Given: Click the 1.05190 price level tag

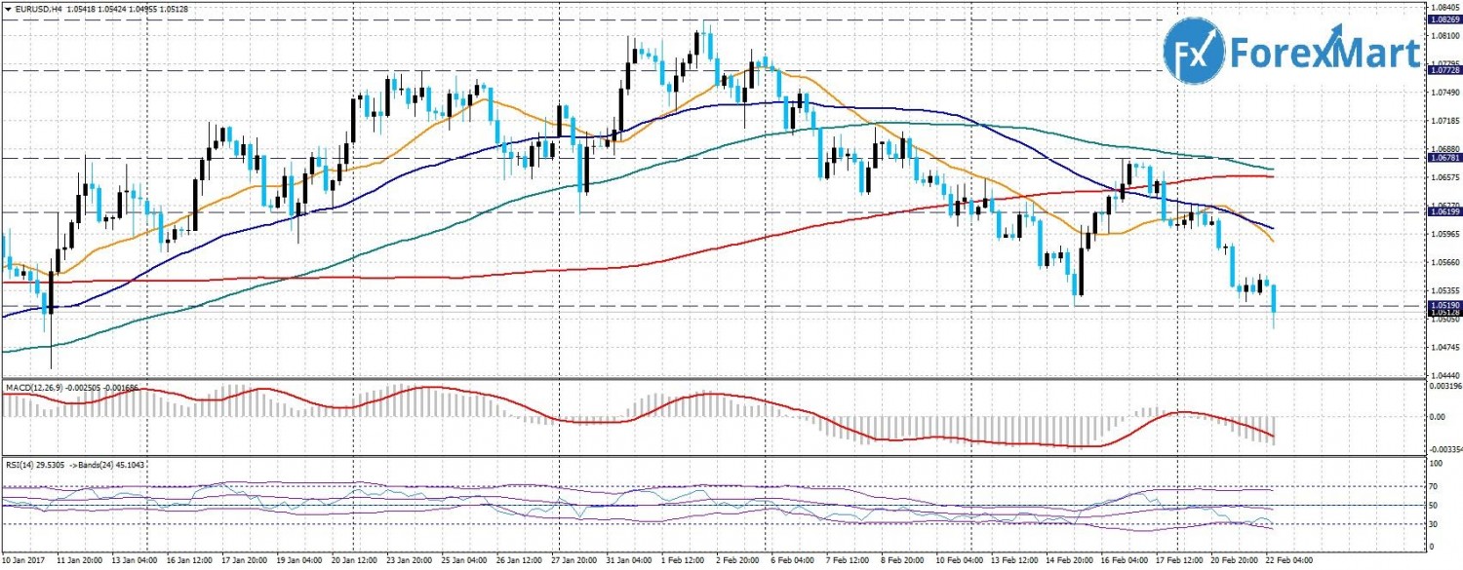Looking at the screenshot, I should pyautogui.click(x=1443, y=305).
